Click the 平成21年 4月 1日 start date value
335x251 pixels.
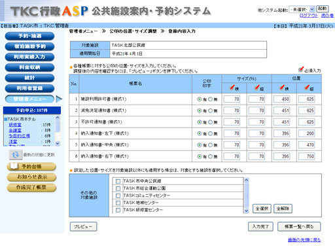point(127,54)
